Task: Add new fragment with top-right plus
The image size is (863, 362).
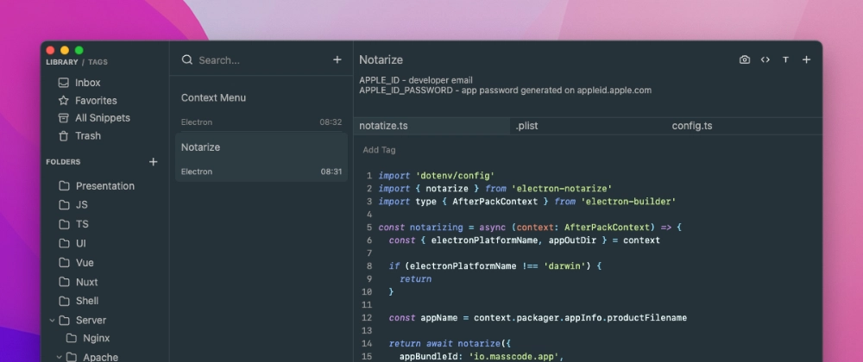Action: coord(806,59)
